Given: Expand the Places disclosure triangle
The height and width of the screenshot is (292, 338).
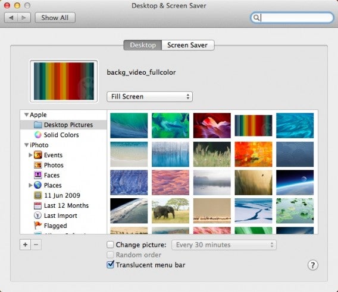Looking at the screenshot, I should (x=30, y=185).
